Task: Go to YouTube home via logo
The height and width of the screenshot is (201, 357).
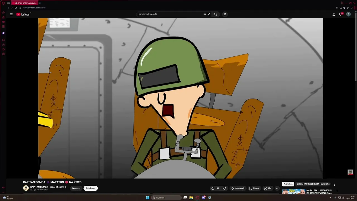Action: [x=23, y=14]
